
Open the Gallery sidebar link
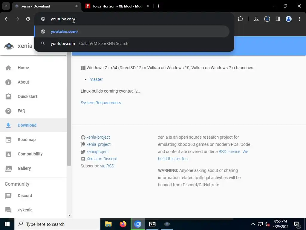pyautogui.click(x=24, y=168)
